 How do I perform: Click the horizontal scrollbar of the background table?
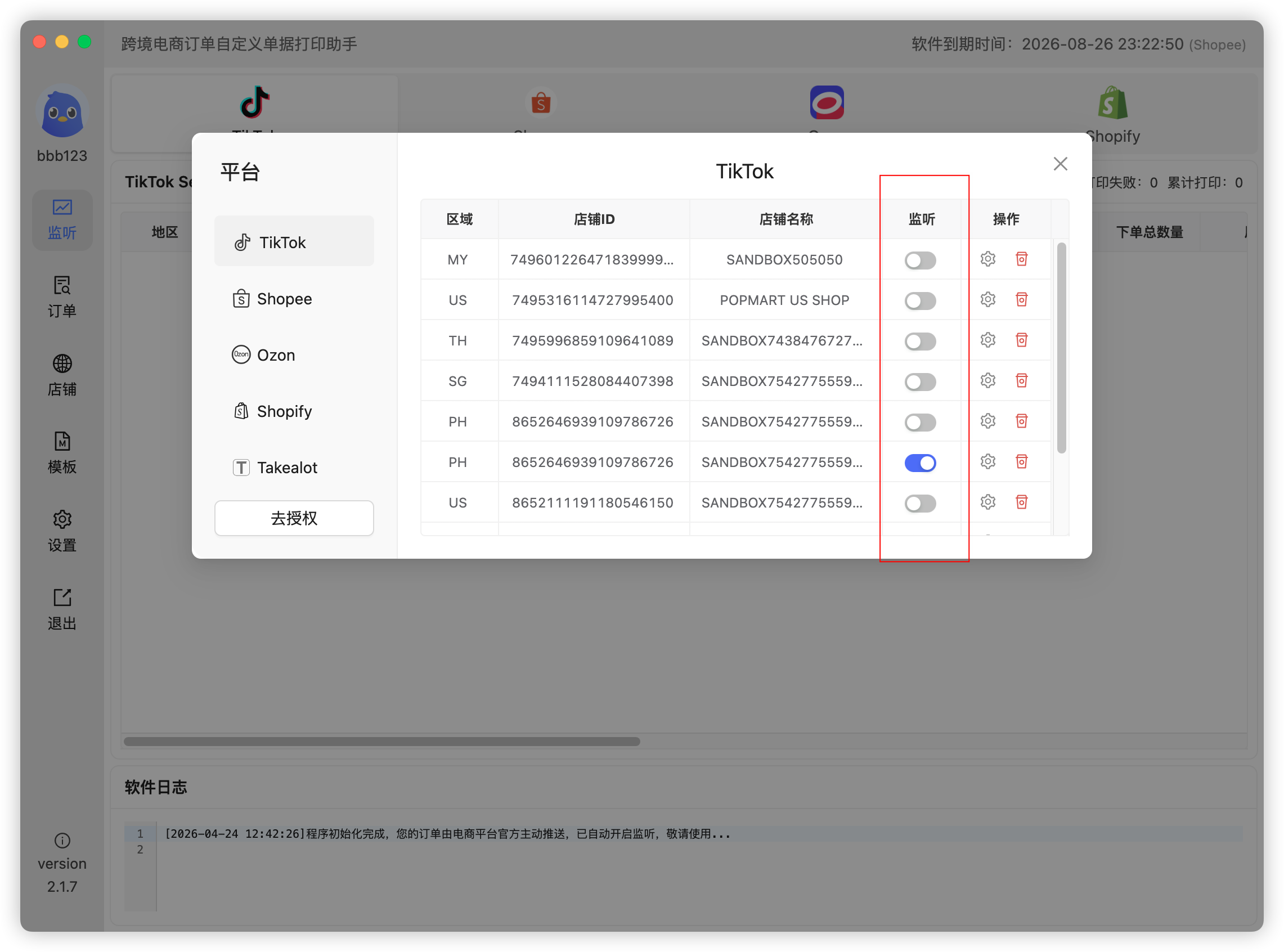[x=381, y=742]
